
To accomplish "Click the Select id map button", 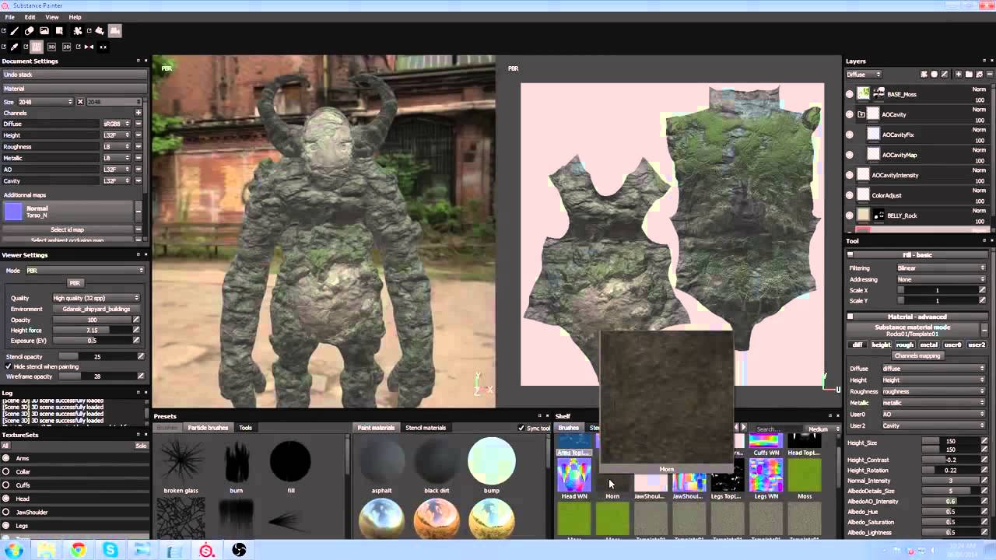I will tap(68, 229).
